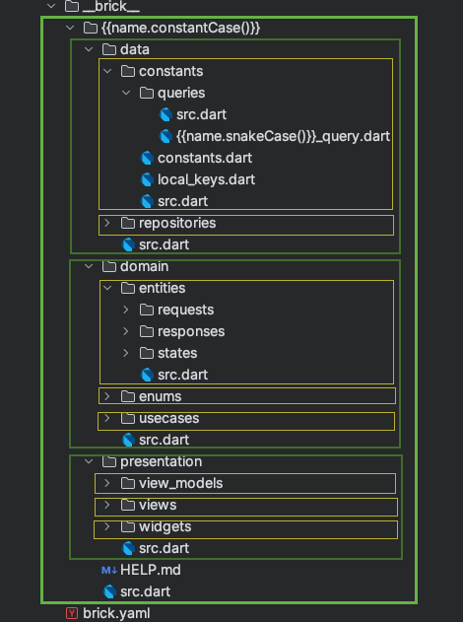Click the folder icon next to view_models
Image resolution: width=463 pixels, height=622 pixels.
128,483
